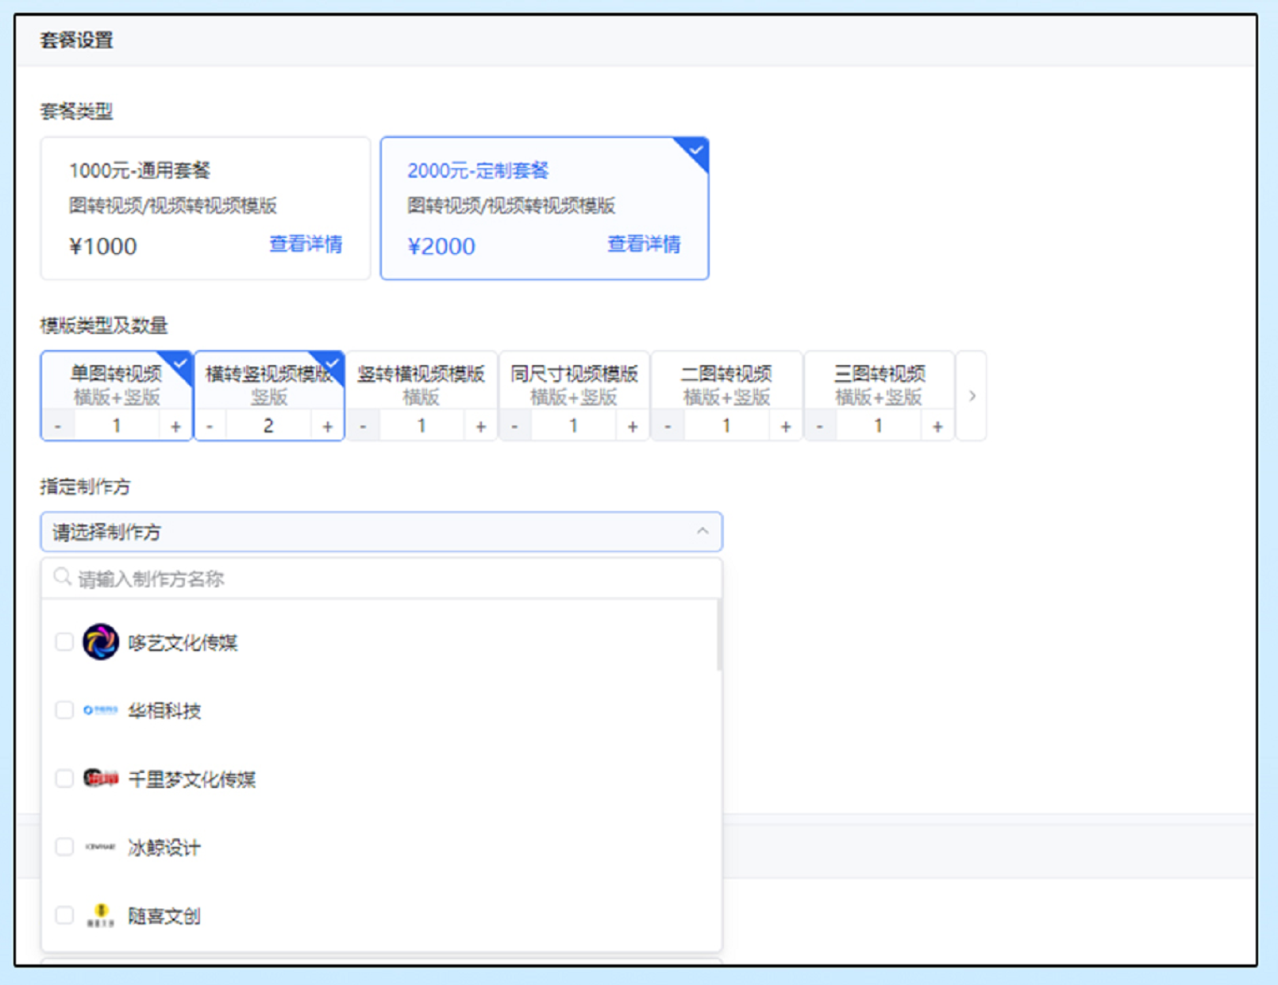Select the 1000元-通用套餐 package card
The image size is (1278, 985).
pos(206,208)
